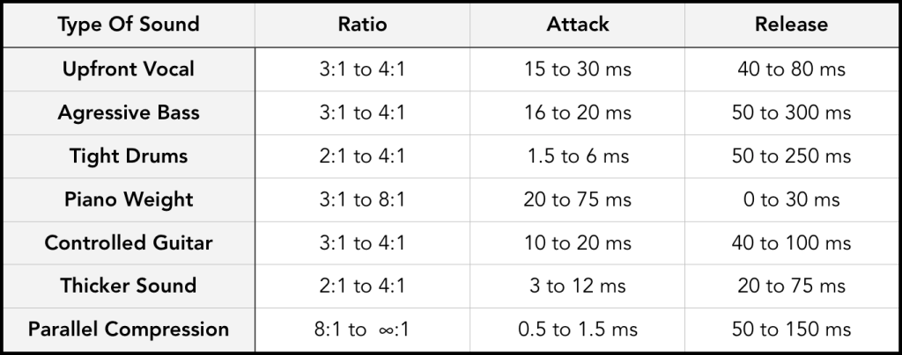
Task: Select the Thicker Sound row label
Action: [x=129, y=285]
